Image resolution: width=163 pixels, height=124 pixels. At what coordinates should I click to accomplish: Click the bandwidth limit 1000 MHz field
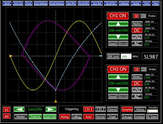coord(126,57)
